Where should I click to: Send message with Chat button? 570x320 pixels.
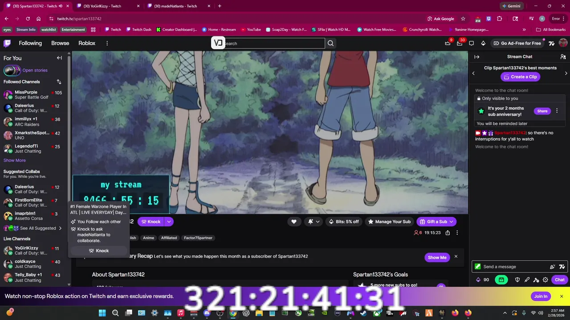559,280
